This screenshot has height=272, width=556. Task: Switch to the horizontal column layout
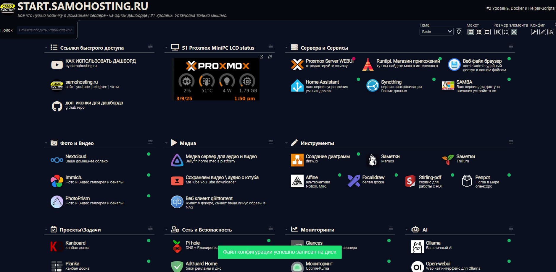pos(487,32)
